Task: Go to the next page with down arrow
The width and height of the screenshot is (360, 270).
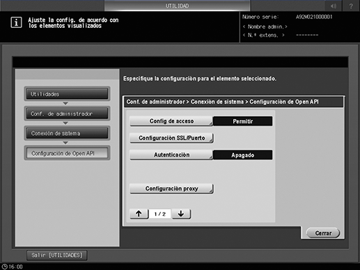Action: pyautogui.click(x=181, y=214)
